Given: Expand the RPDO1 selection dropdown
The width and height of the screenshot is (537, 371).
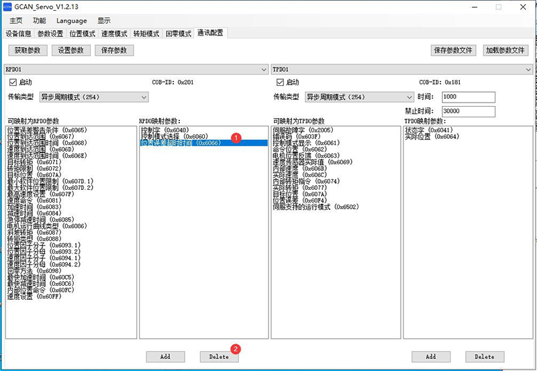Looking at the screenshot, I should tap(264, 69).
